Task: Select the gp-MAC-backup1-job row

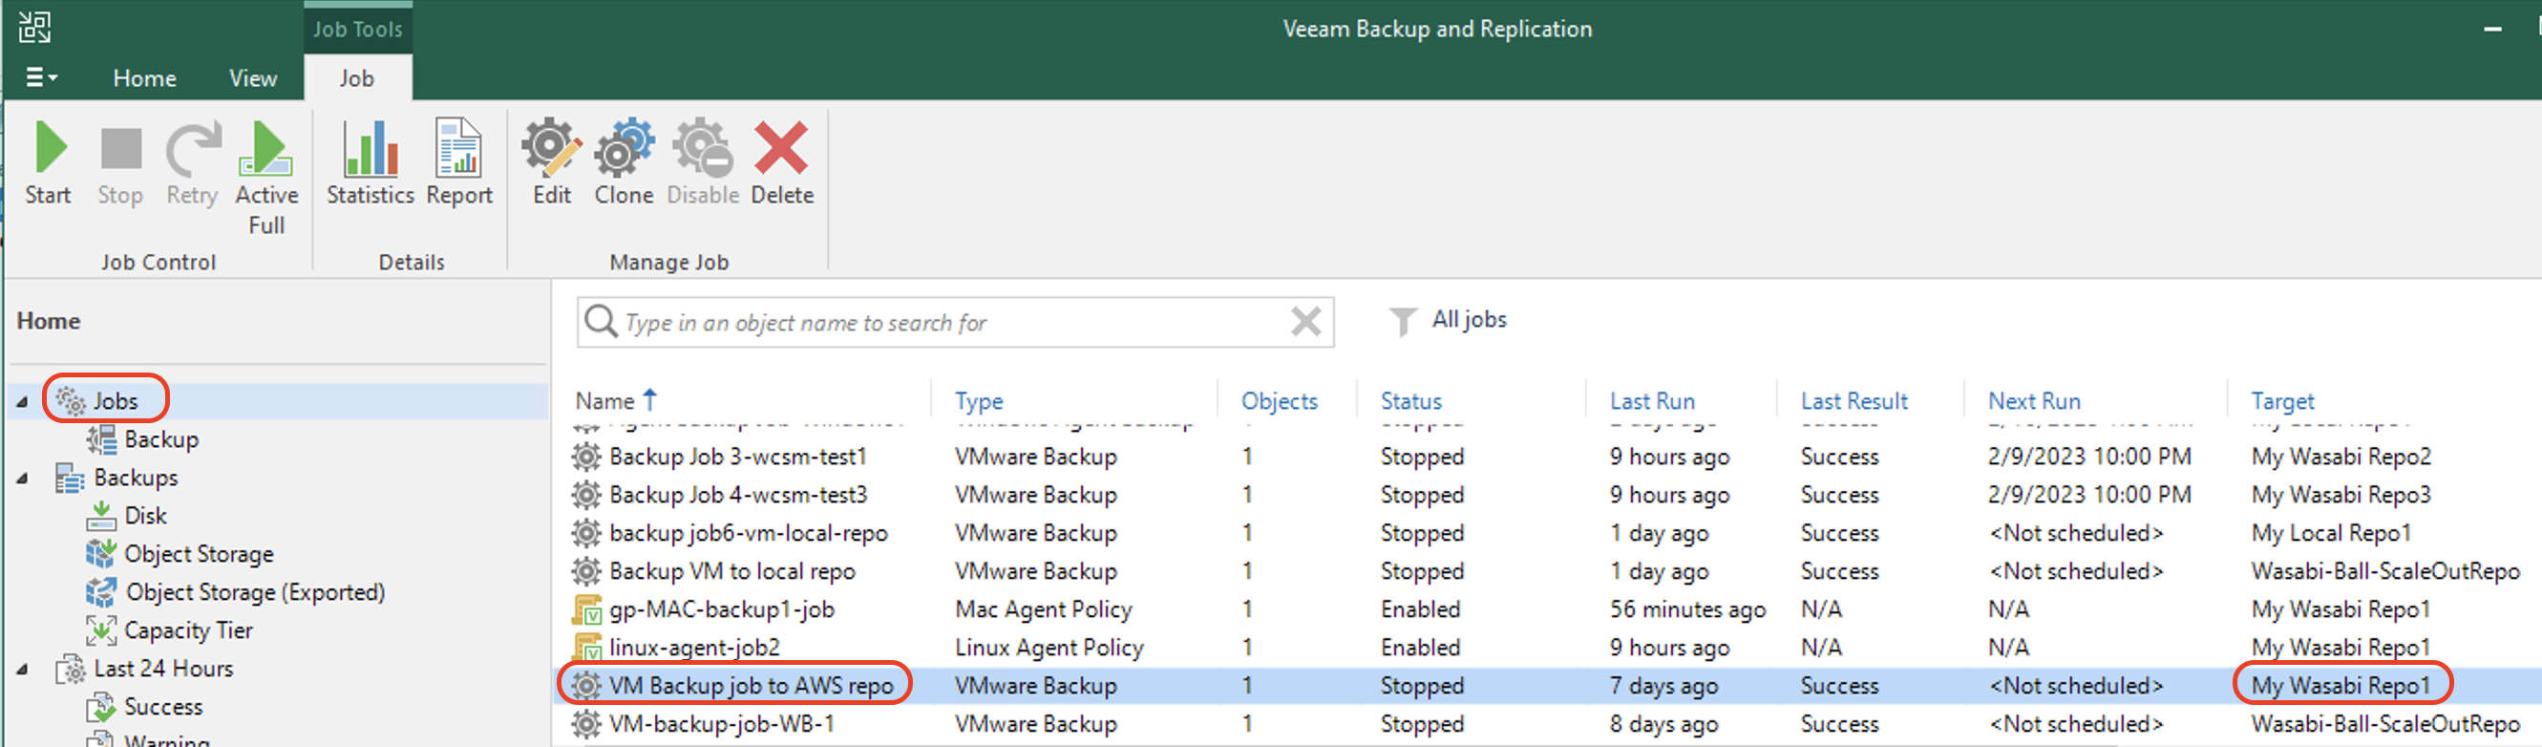Action: coord(1546,609)
